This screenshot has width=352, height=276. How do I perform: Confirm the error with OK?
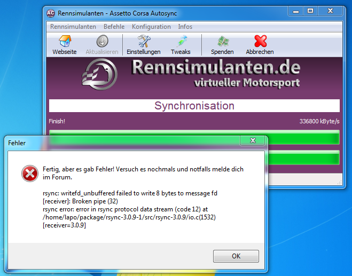pyautogui.click(x=236, y=256)
